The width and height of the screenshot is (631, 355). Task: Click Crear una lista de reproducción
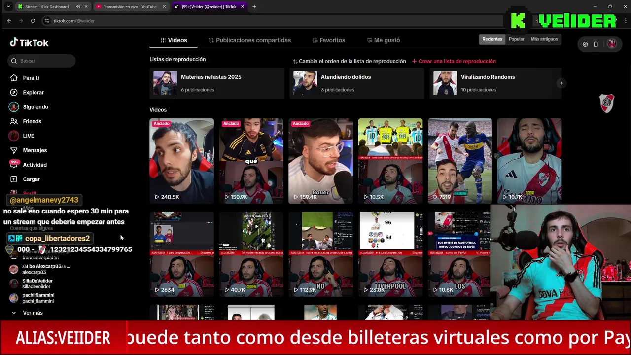point(454,61)
